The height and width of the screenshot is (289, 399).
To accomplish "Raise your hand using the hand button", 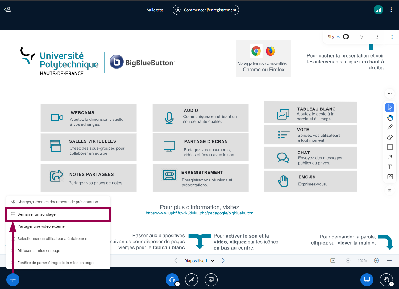I will 386,280.
